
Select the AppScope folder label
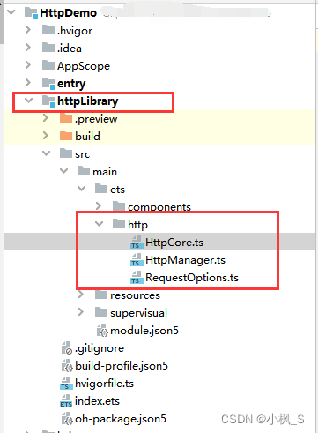click(84, 66)
